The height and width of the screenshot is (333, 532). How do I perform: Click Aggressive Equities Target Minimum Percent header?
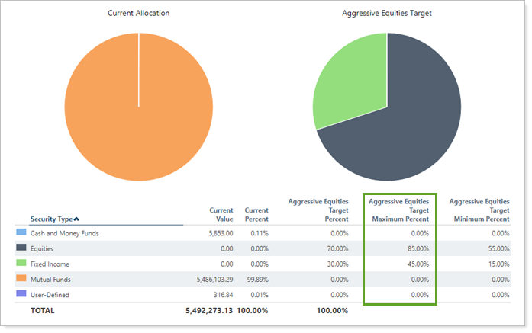479,210
